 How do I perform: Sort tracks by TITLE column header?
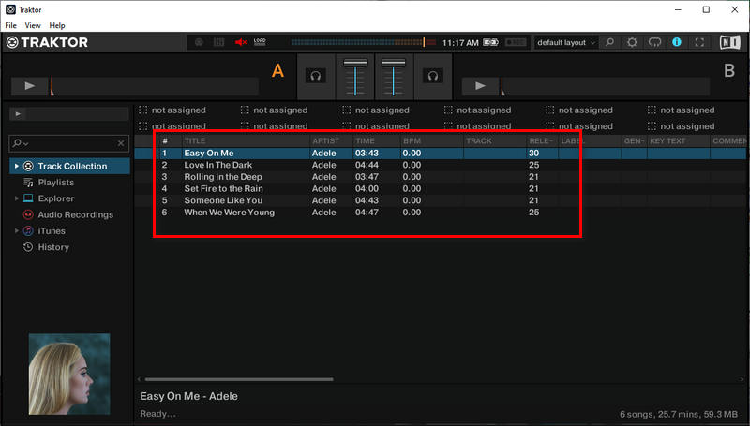click(246, 140)
